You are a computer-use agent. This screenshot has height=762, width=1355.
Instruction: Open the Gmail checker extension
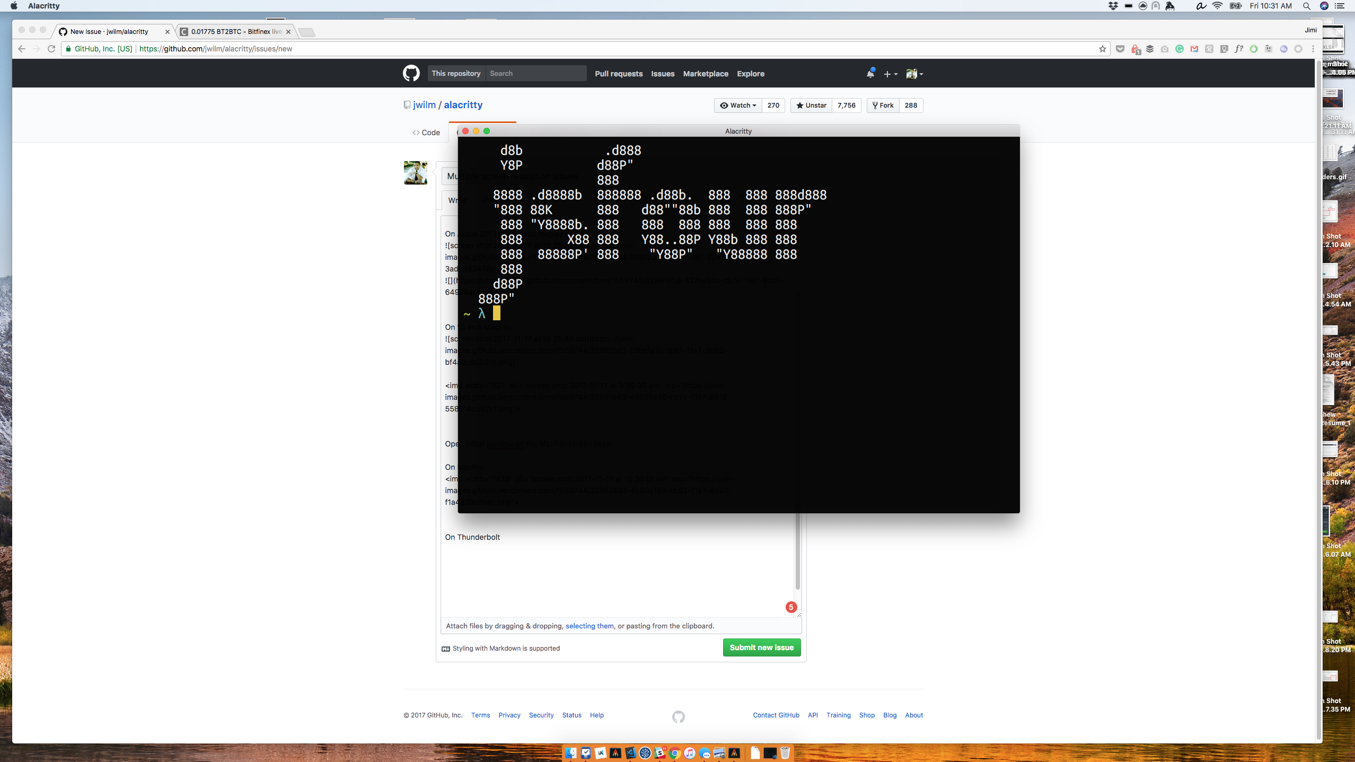(1194, 49)
